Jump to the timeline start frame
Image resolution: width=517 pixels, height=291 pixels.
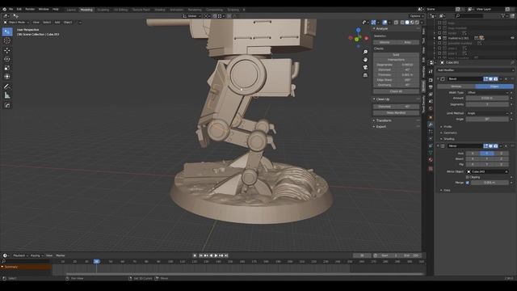click(200, 255)
